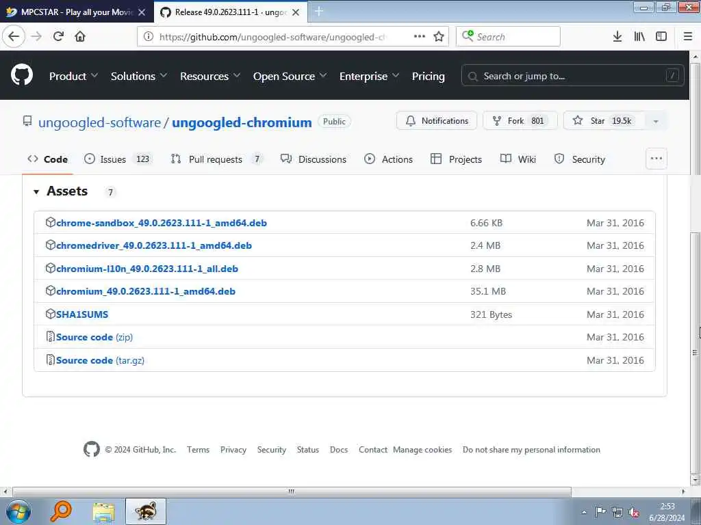Open the Actions tab
Screen dimensions: 701x525
click(x=389, y=159)
